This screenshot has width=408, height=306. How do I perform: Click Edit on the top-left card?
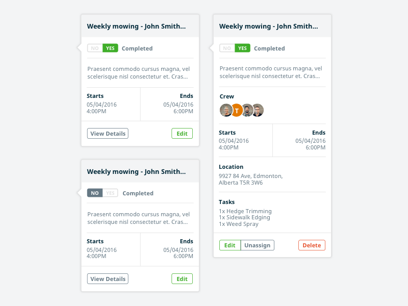click(182, 134)
